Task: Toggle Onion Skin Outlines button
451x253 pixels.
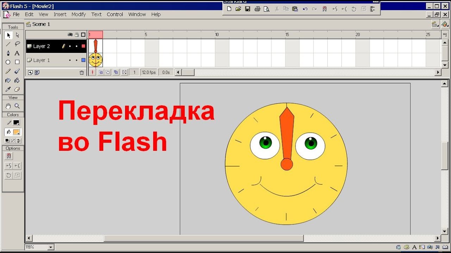Action: click(108, 72)
